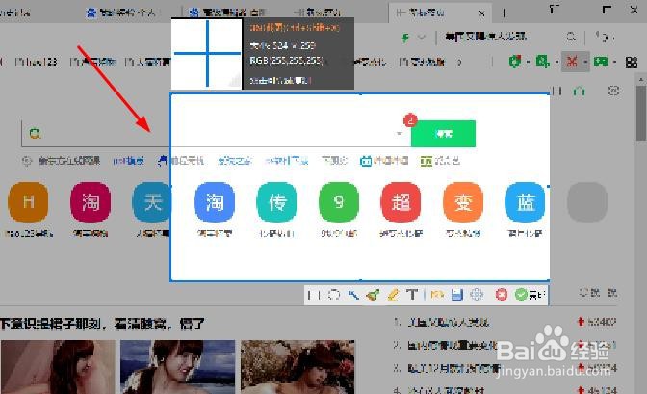647x394 pixels.
Task: Click the vertical scrollbar thumb
Action: click(641, 113)
